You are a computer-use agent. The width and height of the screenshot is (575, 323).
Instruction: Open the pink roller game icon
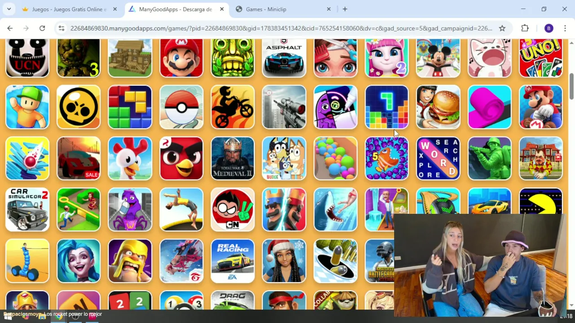(490, 107)
